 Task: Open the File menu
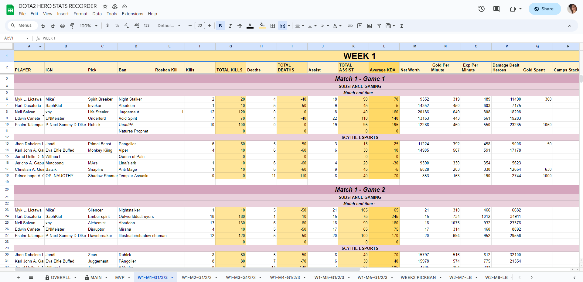point(22,14)
